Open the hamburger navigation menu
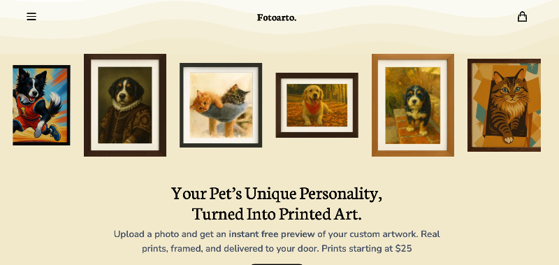 click(x=31, y=16)
